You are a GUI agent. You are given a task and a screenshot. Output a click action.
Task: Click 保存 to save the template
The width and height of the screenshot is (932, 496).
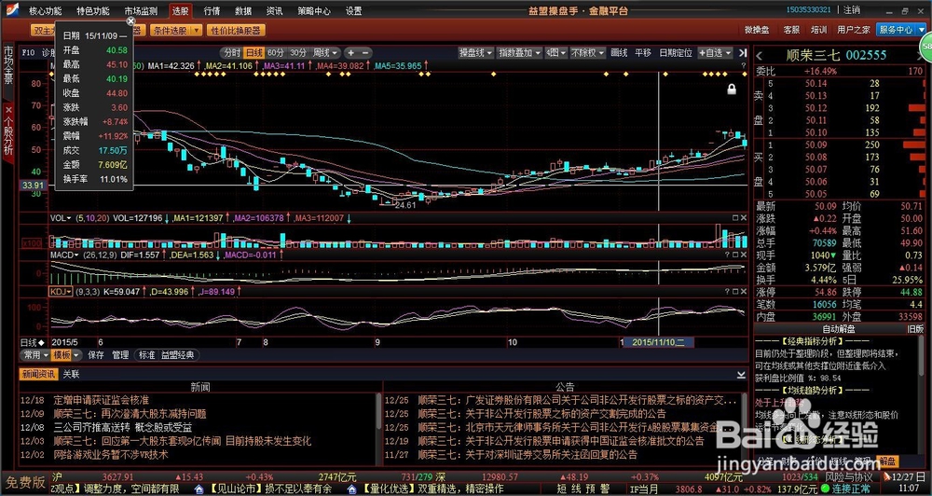(96, 355)
